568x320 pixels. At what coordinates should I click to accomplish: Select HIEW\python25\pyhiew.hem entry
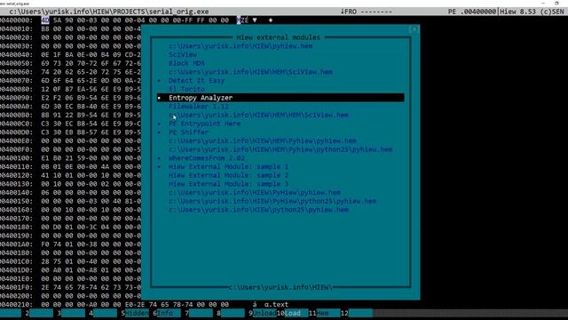coord(258,210)
